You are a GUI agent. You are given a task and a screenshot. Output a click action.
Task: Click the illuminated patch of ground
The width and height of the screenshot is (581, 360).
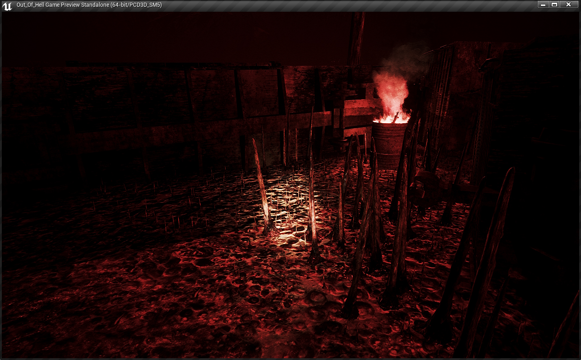289,203
